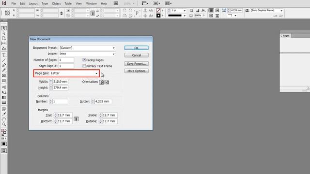Click the Top margin field

point(65,115)
